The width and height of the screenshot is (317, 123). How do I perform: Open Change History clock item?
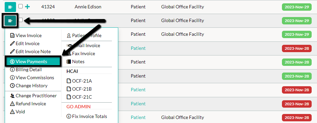click(29, 86)
